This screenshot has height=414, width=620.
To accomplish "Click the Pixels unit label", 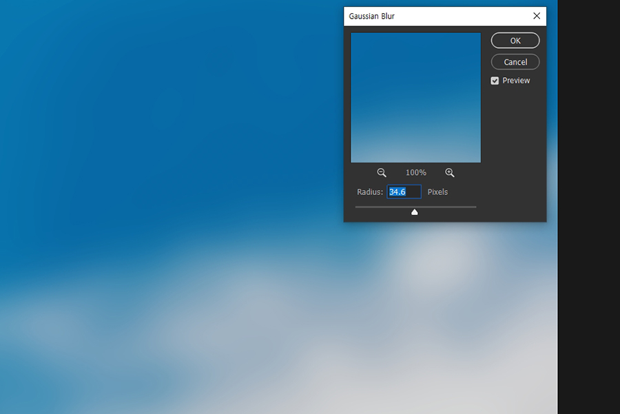I will point(437,192).
